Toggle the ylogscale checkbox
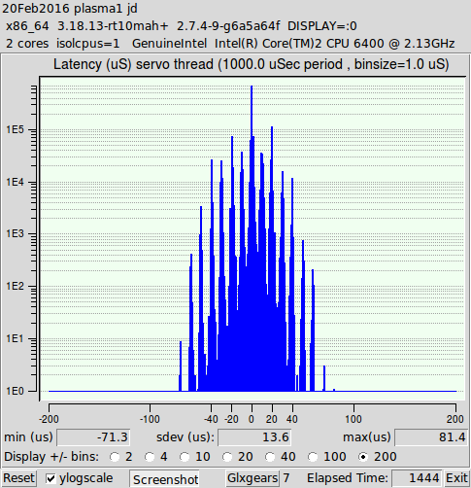 [x=50, y=478]
